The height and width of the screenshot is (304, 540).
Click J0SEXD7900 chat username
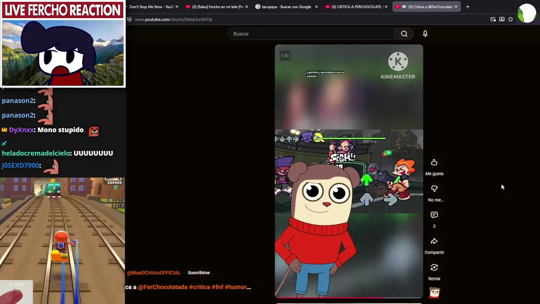click(x=20, y=166)
